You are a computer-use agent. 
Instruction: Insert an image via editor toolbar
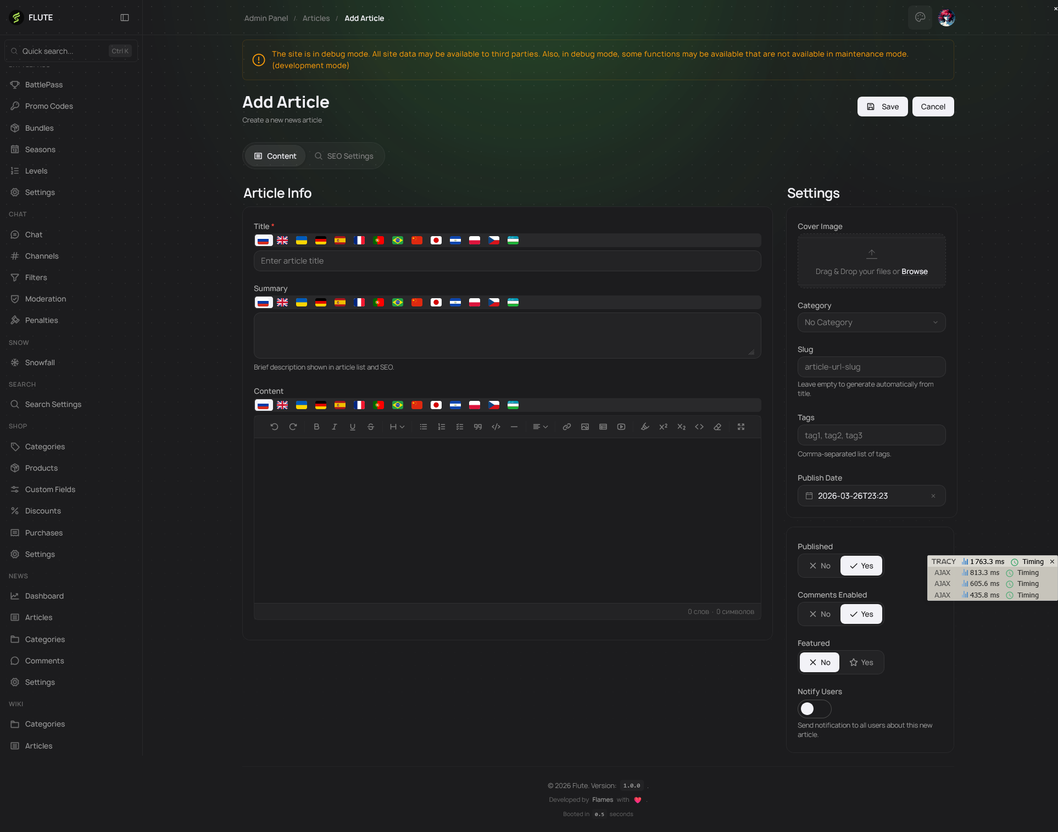click(584, 427)
